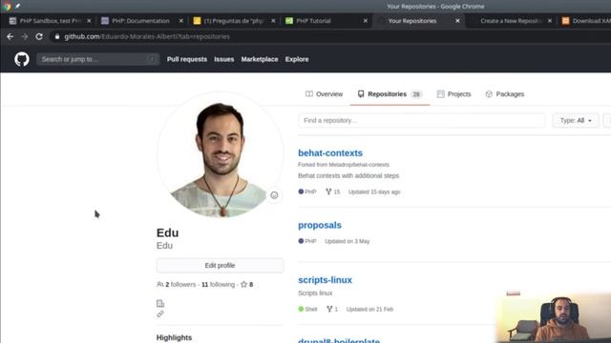Close the Preguntas de php tab
The width and height of the screenshot is (611, 343).
(273, 21)
